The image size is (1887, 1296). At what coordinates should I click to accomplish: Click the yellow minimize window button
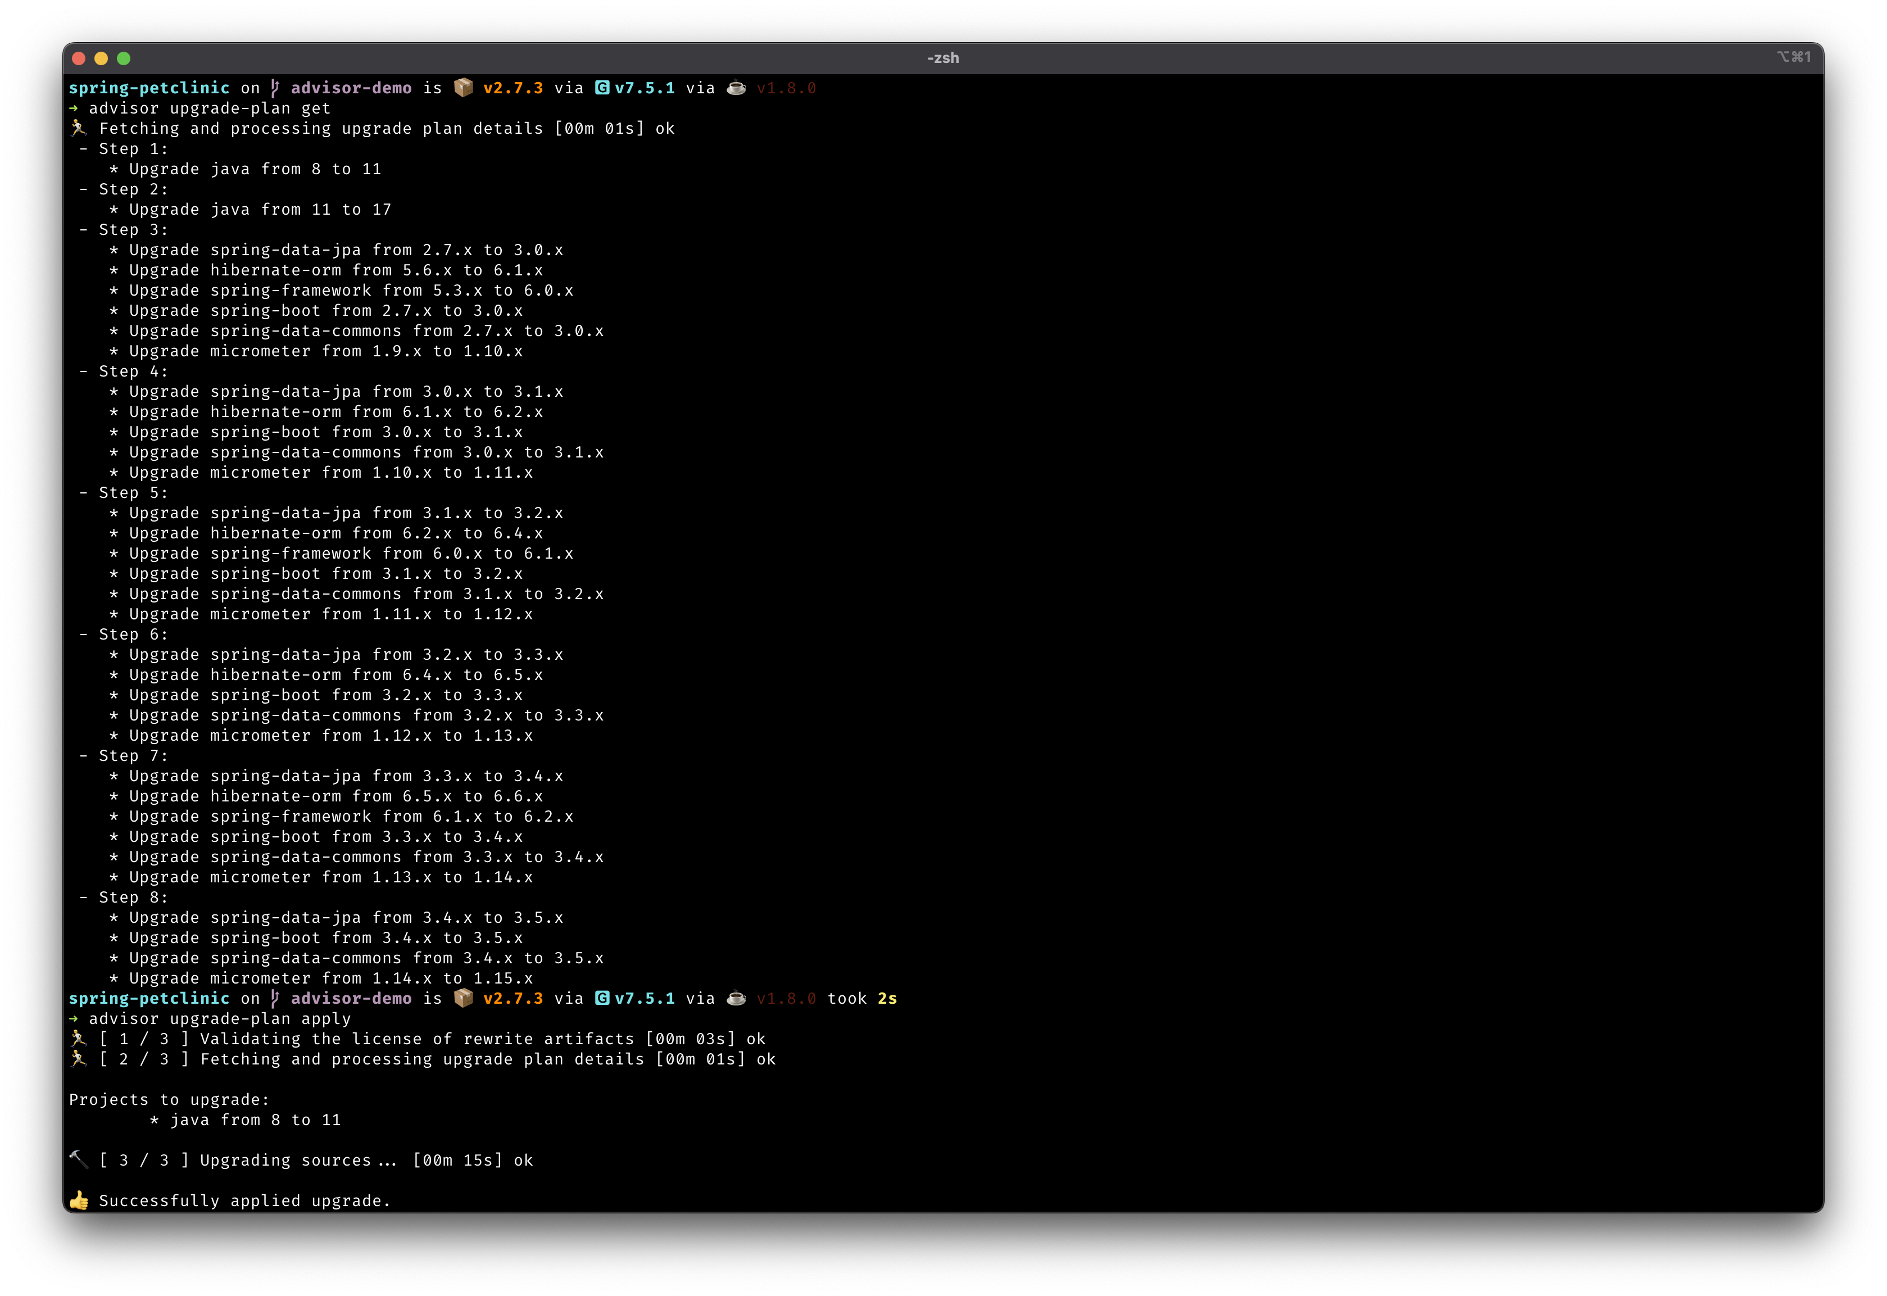click(102, 58)
